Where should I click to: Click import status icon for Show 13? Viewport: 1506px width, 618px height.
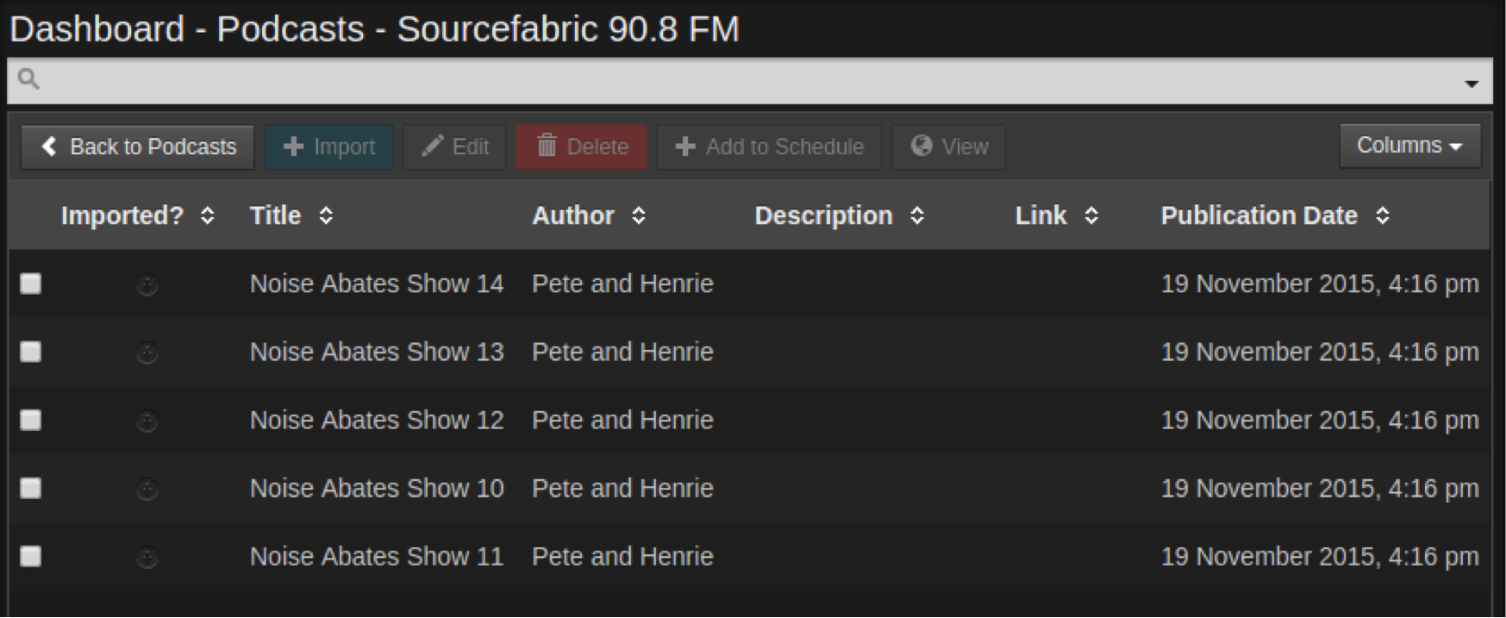[147, 353]
